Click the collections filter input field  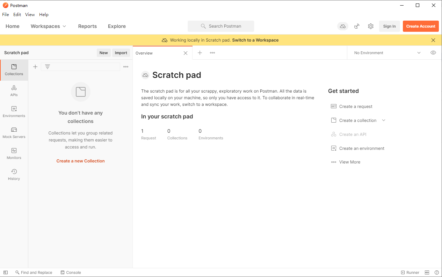(x=81, y=67)
